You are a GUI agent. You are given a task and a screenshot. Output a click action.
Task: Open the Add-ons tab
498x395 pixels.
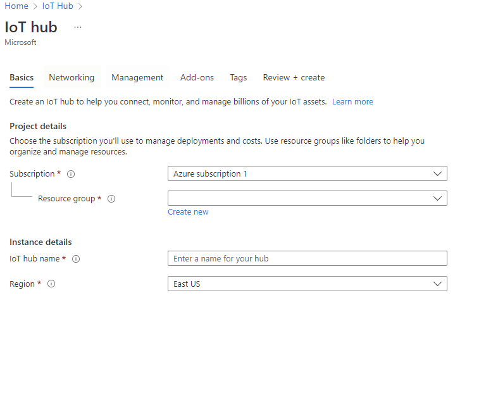coord(197,77)
